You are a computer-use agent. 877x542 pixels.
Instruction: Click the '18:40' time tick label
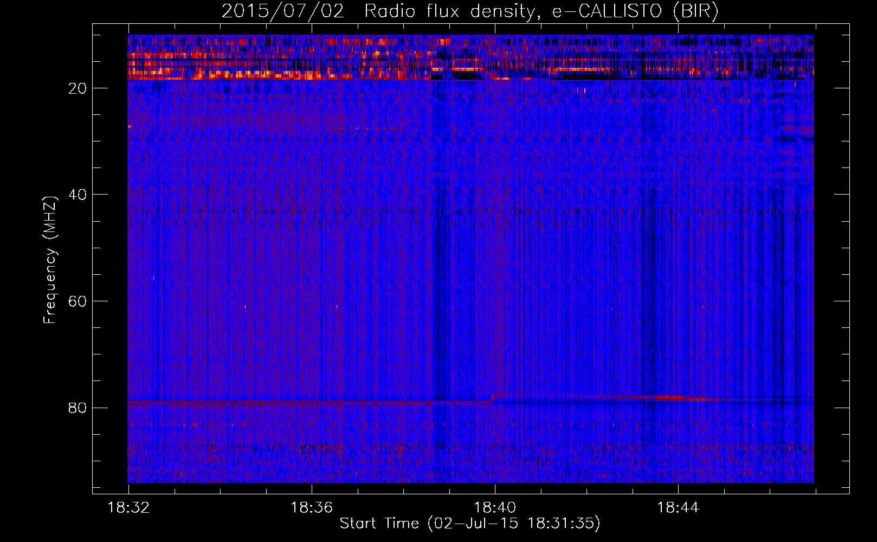495,508
